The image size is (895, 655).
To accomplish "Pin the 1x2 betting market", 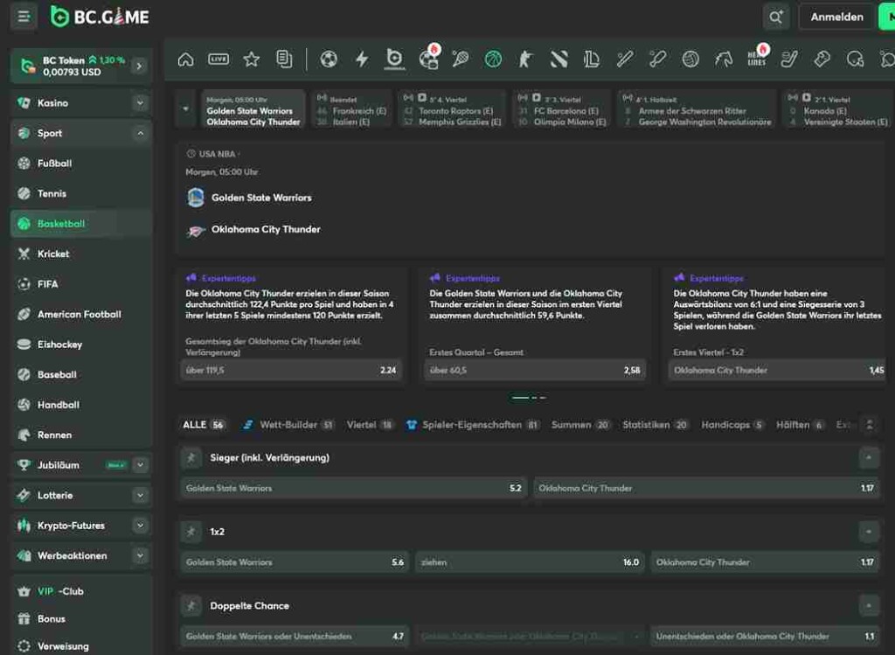I will [x=191, y=532].
